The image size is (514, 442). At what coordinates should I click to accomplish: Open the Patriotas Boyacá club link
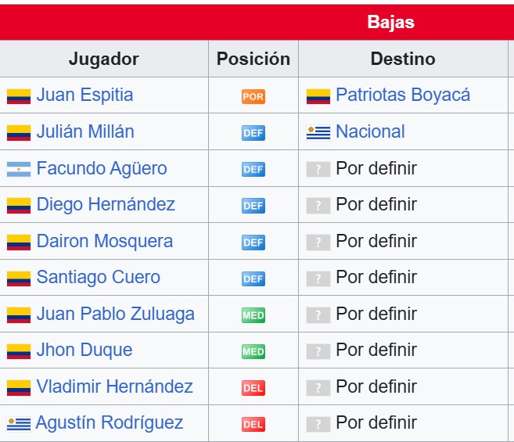point(403,95)
